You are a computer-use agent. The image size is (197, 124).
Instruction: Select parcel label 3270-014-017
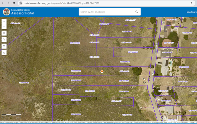click(130, 20)
